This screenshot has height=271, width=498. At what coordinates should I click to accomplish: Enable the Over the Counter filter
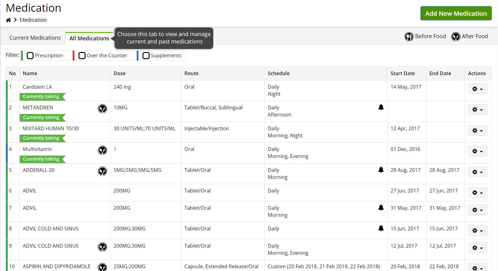[82, 55]
